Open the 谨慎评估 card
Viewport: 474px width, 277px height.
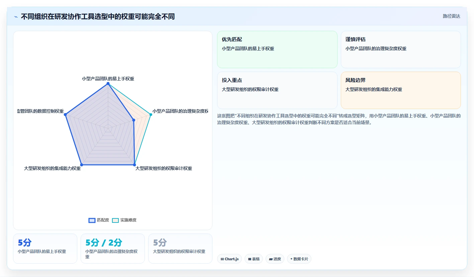[401, 50]
